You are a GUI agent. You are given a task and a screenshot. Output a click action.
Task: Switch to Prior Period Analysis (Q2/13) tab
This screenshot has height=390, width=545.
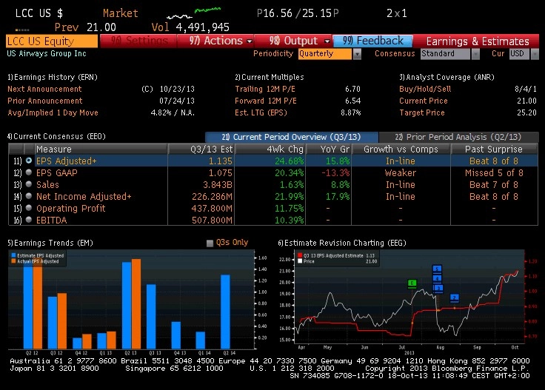[458, 137]
